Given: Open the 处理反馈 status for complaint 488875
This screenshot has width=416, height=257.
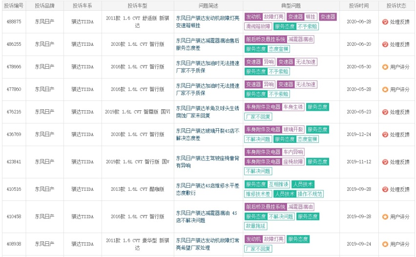Looking at the screenshot, I should (399, 22).
